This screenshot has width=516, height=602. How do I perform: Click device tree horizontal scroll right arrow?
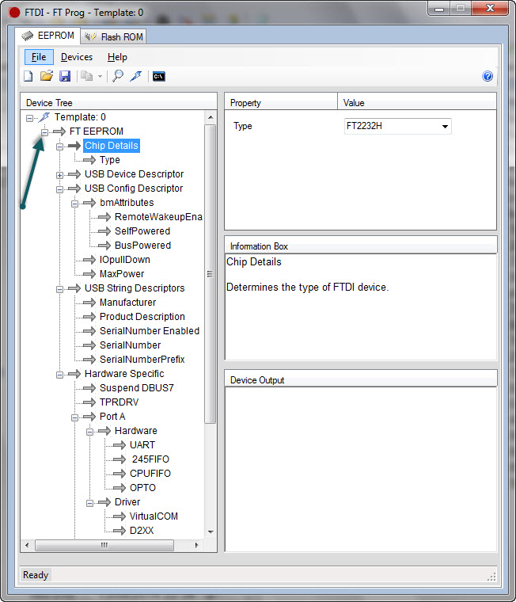[197, 545]
